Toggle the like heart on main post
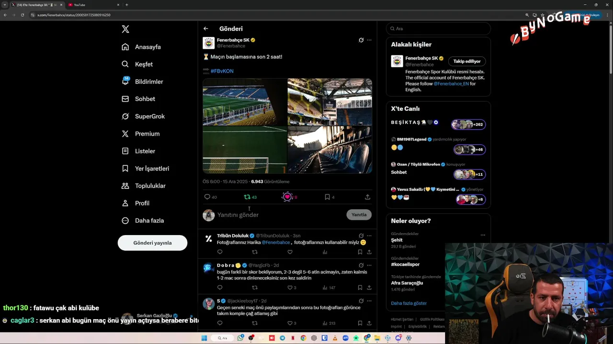 point(287,197)
